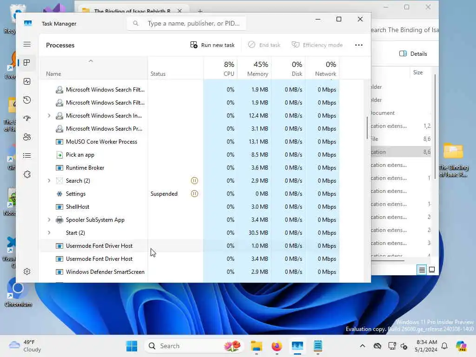Select the ShellHost process
Viewport: 476px width, 357px height.
[x=190, y=207]
